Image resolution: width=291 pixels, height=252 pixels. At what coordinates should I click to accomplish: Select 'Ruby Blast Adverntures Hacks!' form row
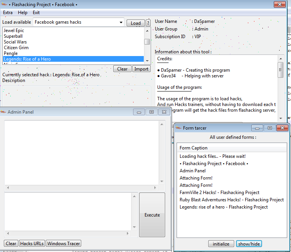click(x=232, y=200)
